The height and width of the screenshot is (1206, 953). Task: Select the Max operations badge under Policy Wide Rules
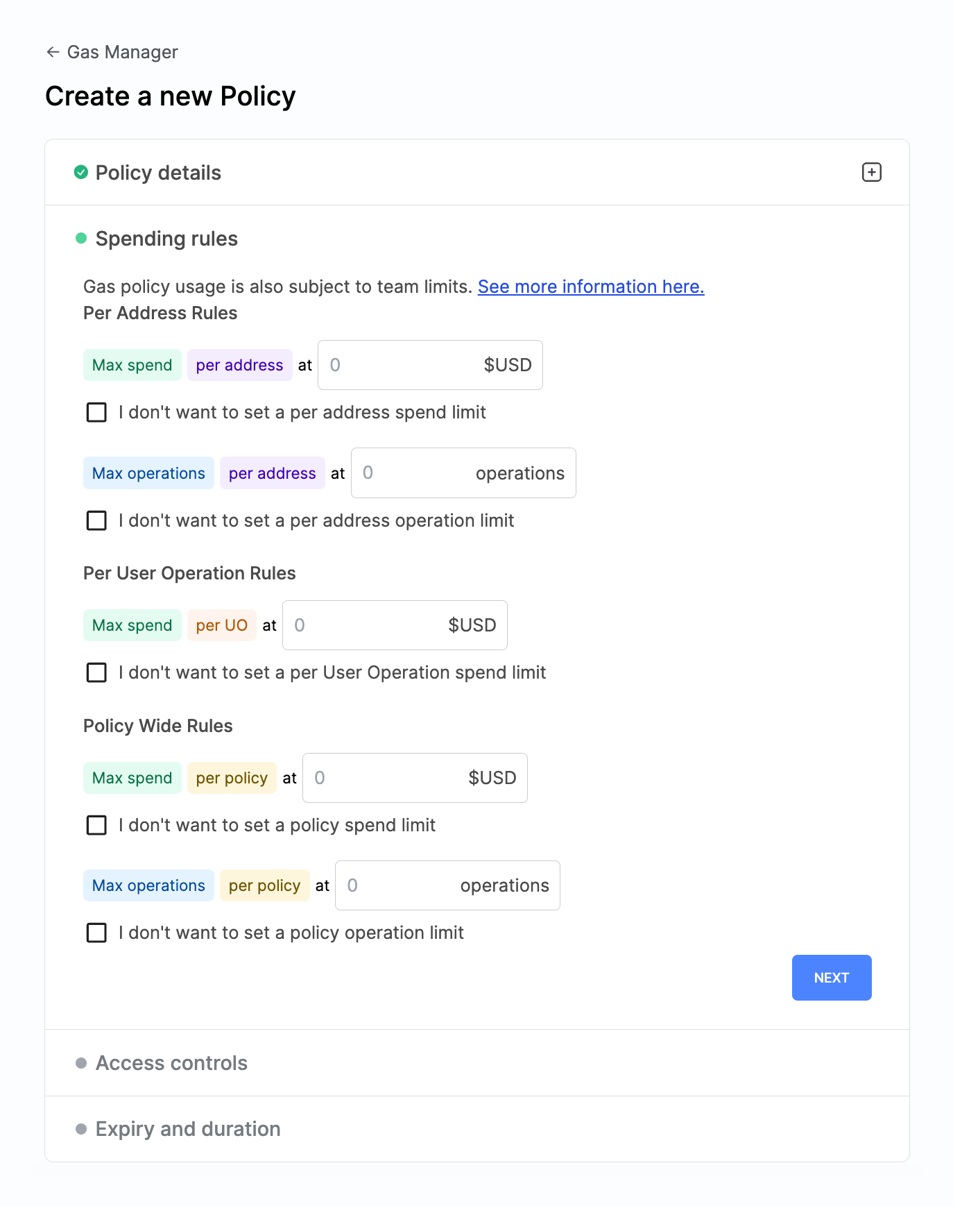tap(148, 885)
